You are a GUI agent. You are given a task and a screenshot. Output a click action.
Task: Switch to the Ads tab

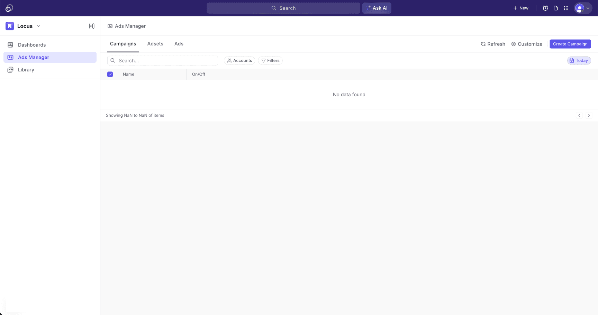click(x=179, y=44)
